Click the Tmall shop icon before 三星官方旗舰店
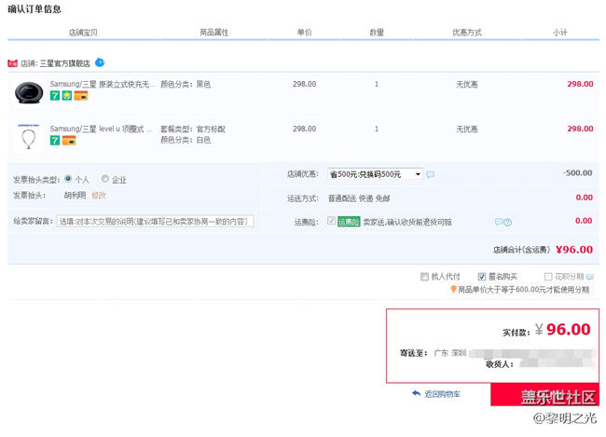The width and height of the screenshot is (606, 437). tap(13, 63)
